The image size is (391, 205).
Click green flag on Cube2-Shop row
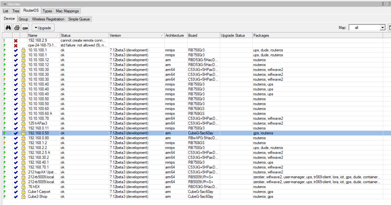tap(5, 197)
